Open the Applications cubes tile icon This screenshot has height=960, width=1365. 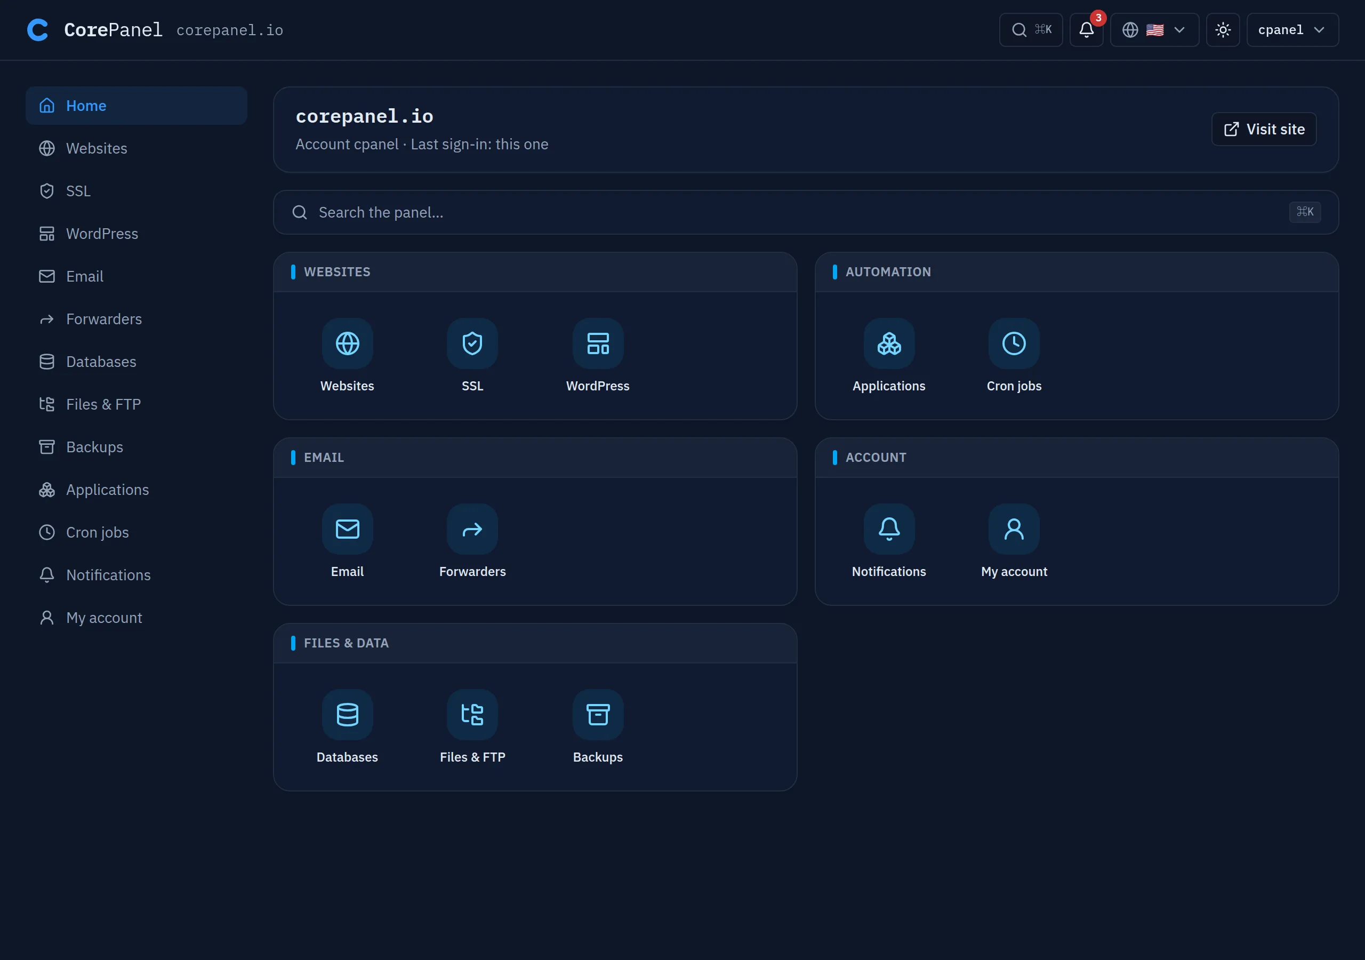click(x=889, y=344)
